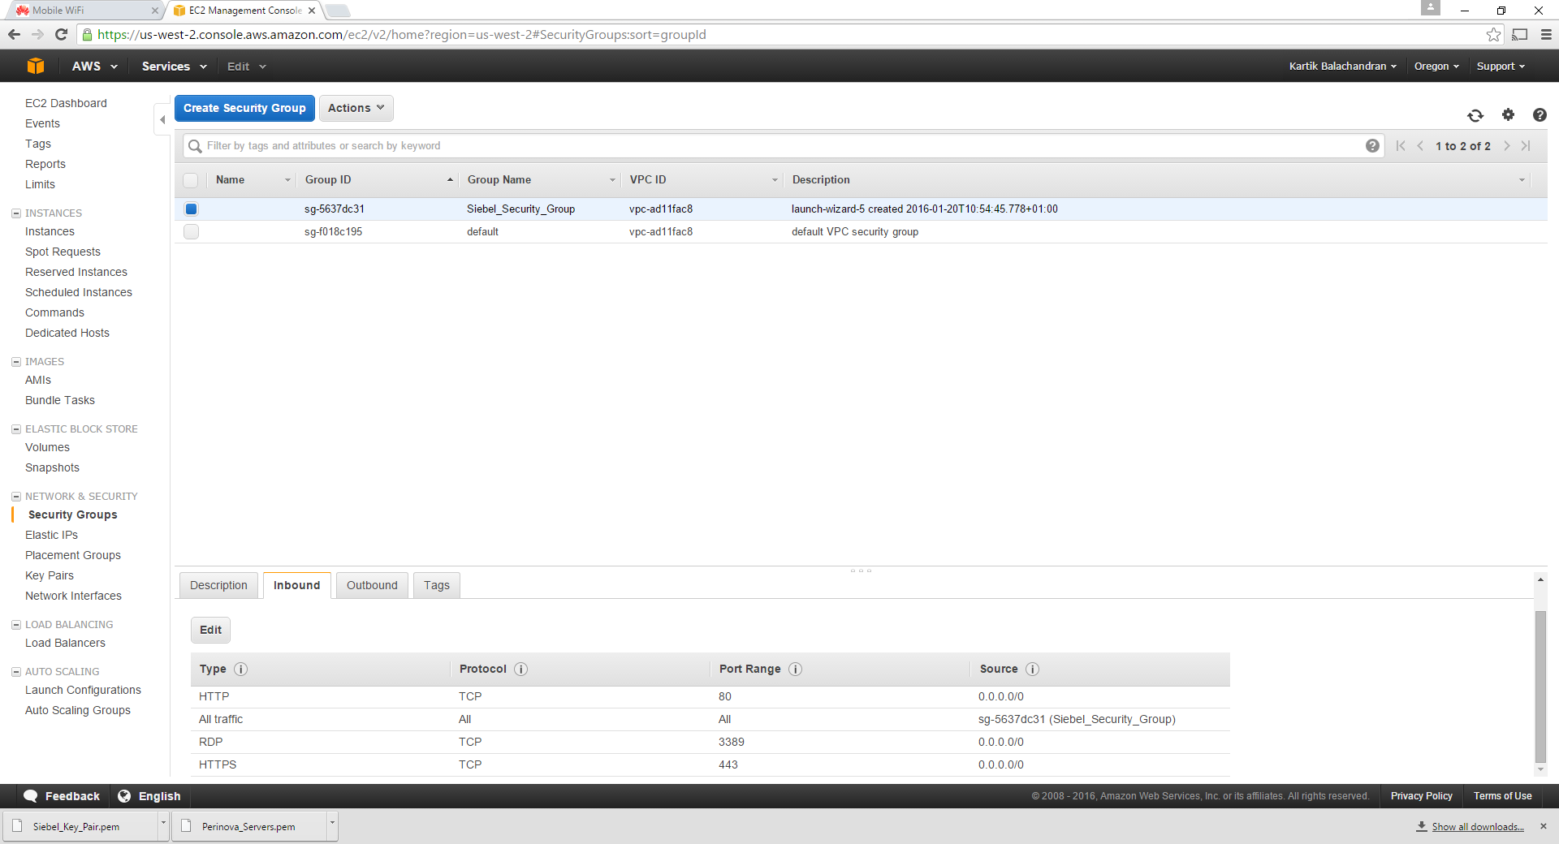Click the details pane vertical scrollbar
The width and height of the screenshot is (1559, 844).
point(1540,687)
